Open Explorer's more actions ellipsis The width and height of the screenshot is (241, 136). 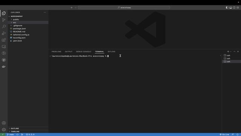pyautogui.click(x=45, y=12)
